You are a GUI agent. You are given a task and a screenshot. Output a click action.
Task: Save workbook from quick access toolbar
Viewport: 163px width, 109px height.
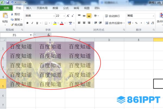[x=8, y=2]
